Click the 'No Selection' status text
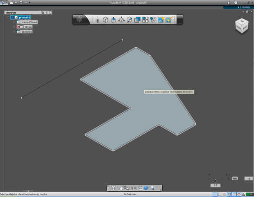The height and width of the screenshot is (197, 254). tap(129, 194)
